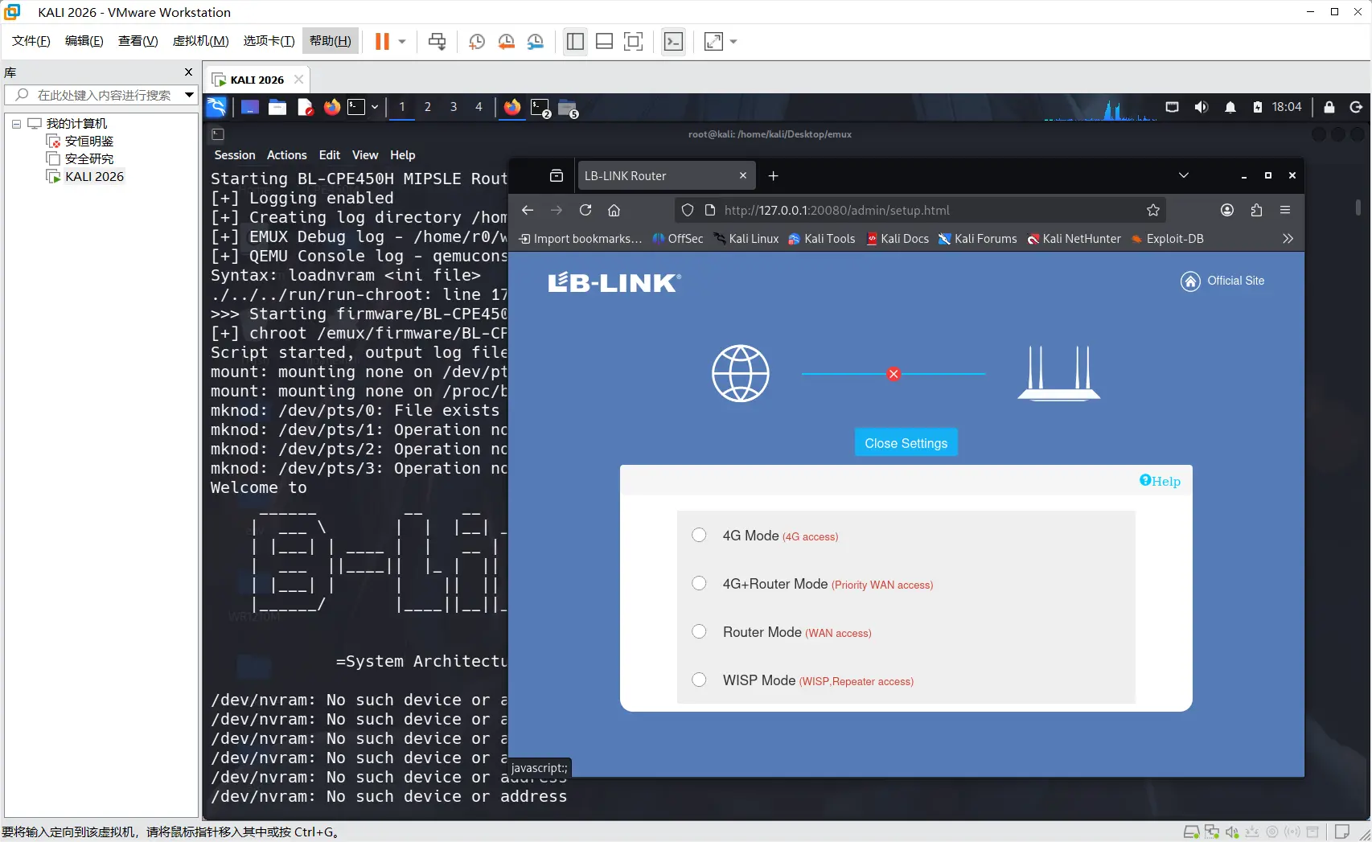The width and height of the screenshot is (1372, 842).
Task: Click the Close Settings button
Action: click(x=906, y=443)
